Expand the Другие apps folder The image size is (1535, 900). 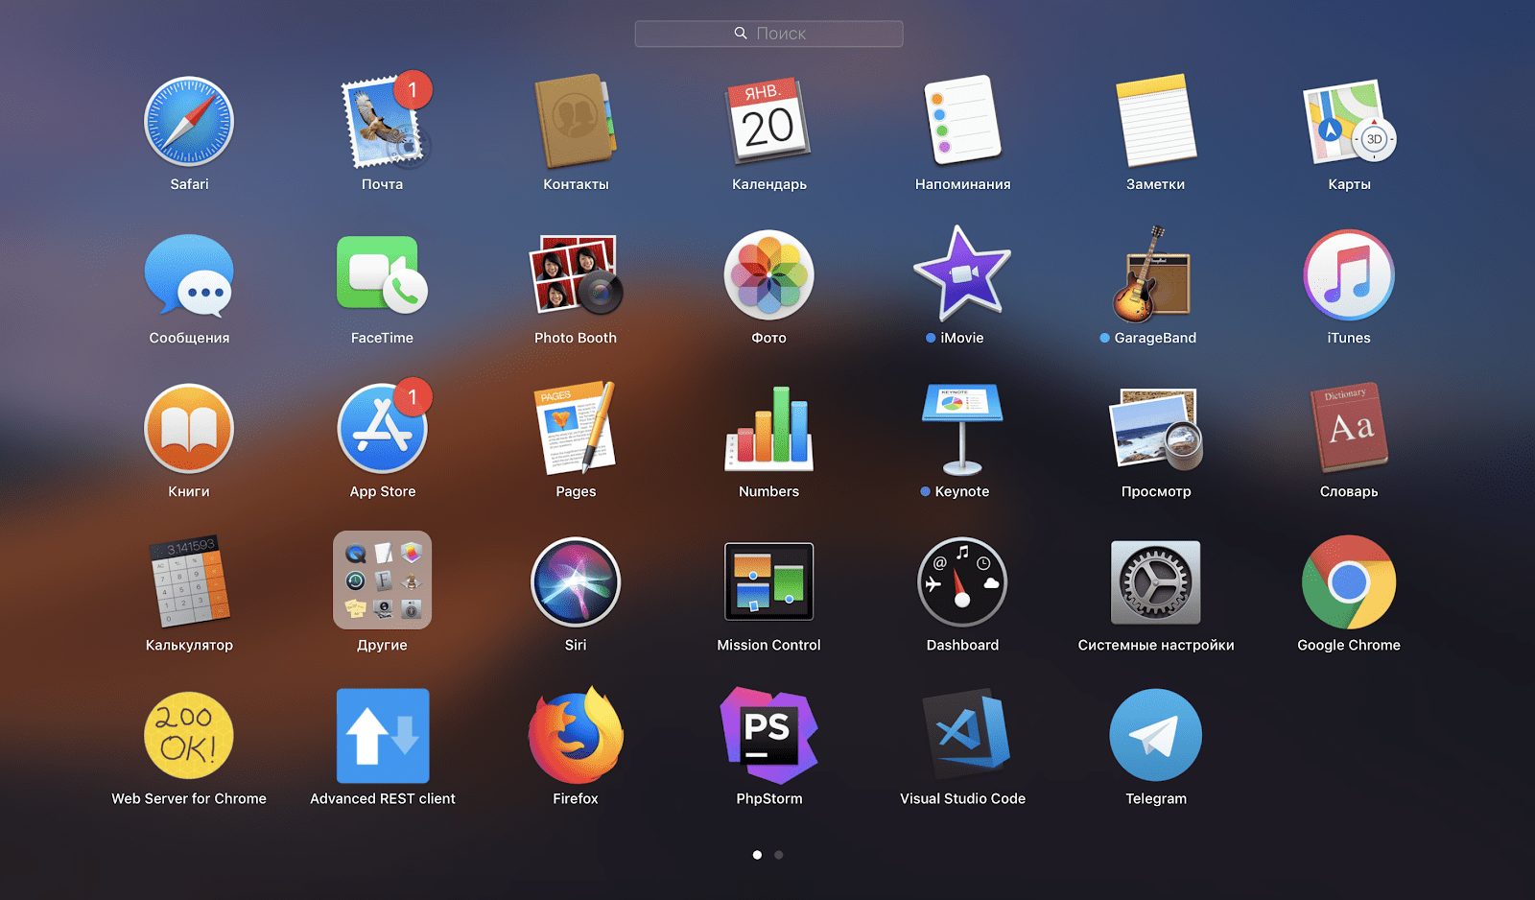382,580
